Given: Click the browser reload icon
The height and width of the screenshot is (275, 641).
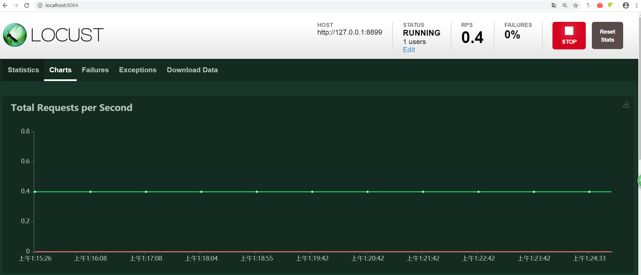Looking at the screenshot, I should click(27, 5).
